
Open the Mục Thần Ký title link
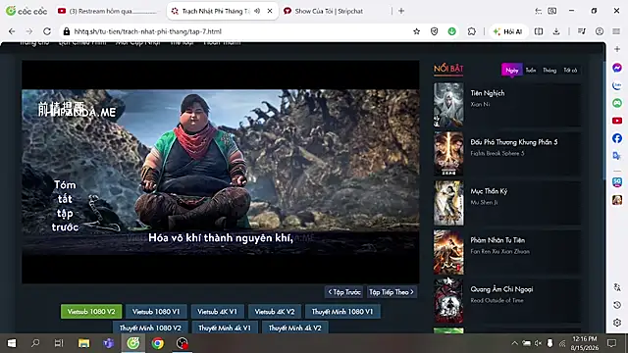[489, 191]
